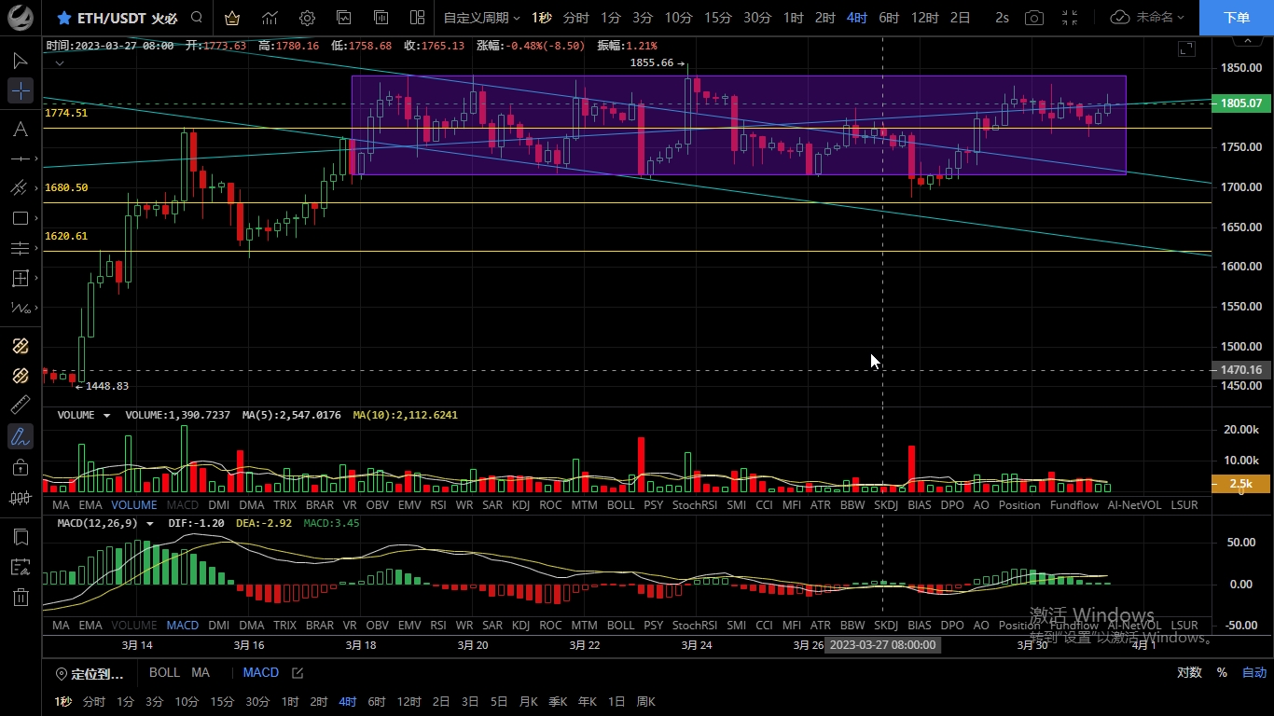Toggle the ETH/USDT favorite star

pos(63,18)
